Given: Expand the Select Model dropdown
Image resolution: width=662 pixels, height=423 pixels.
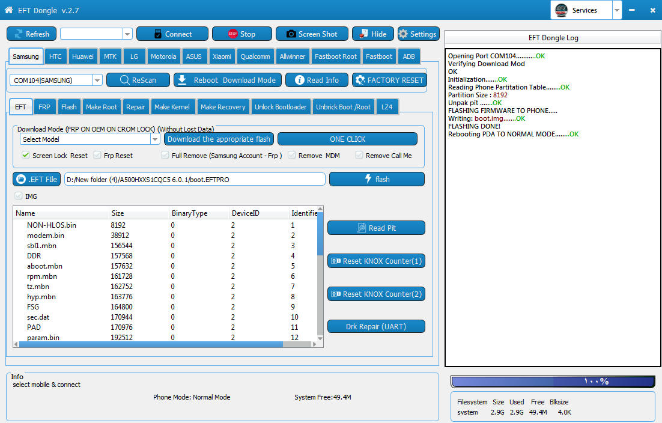Looking at the screenshot, I should tap(154, 139).
